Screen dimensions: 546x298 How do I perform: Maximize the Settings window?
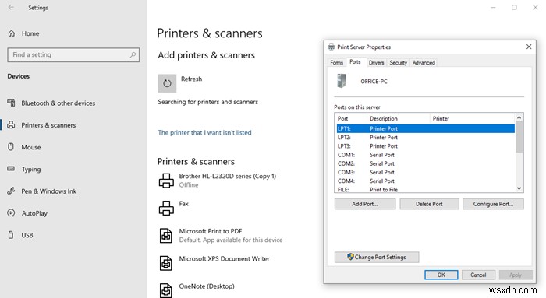click(514, 7)
